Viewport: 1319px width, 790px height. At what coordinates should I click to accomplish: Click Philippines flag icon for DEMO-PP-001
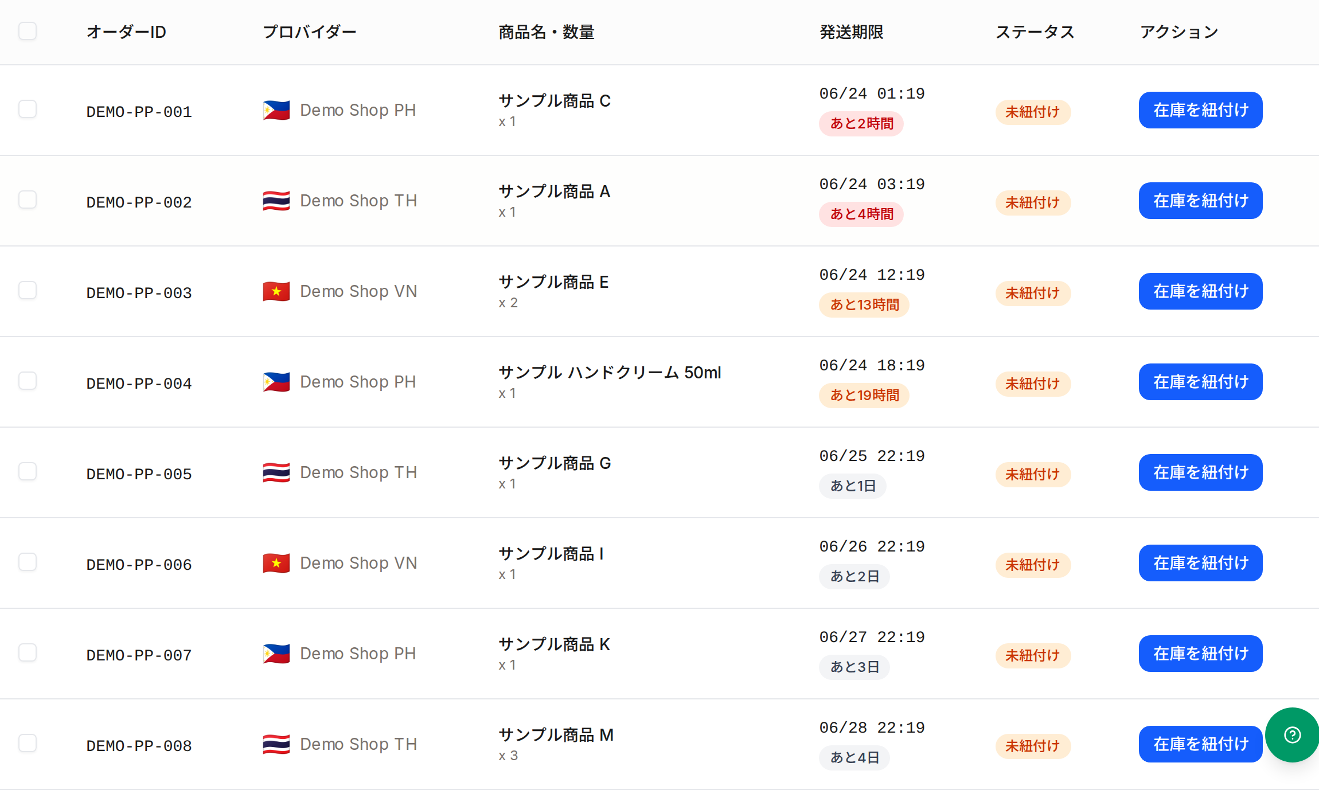(276, 110)
